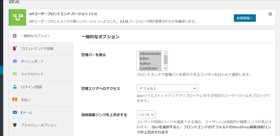Open the ログイン/登録 tab

41,87
